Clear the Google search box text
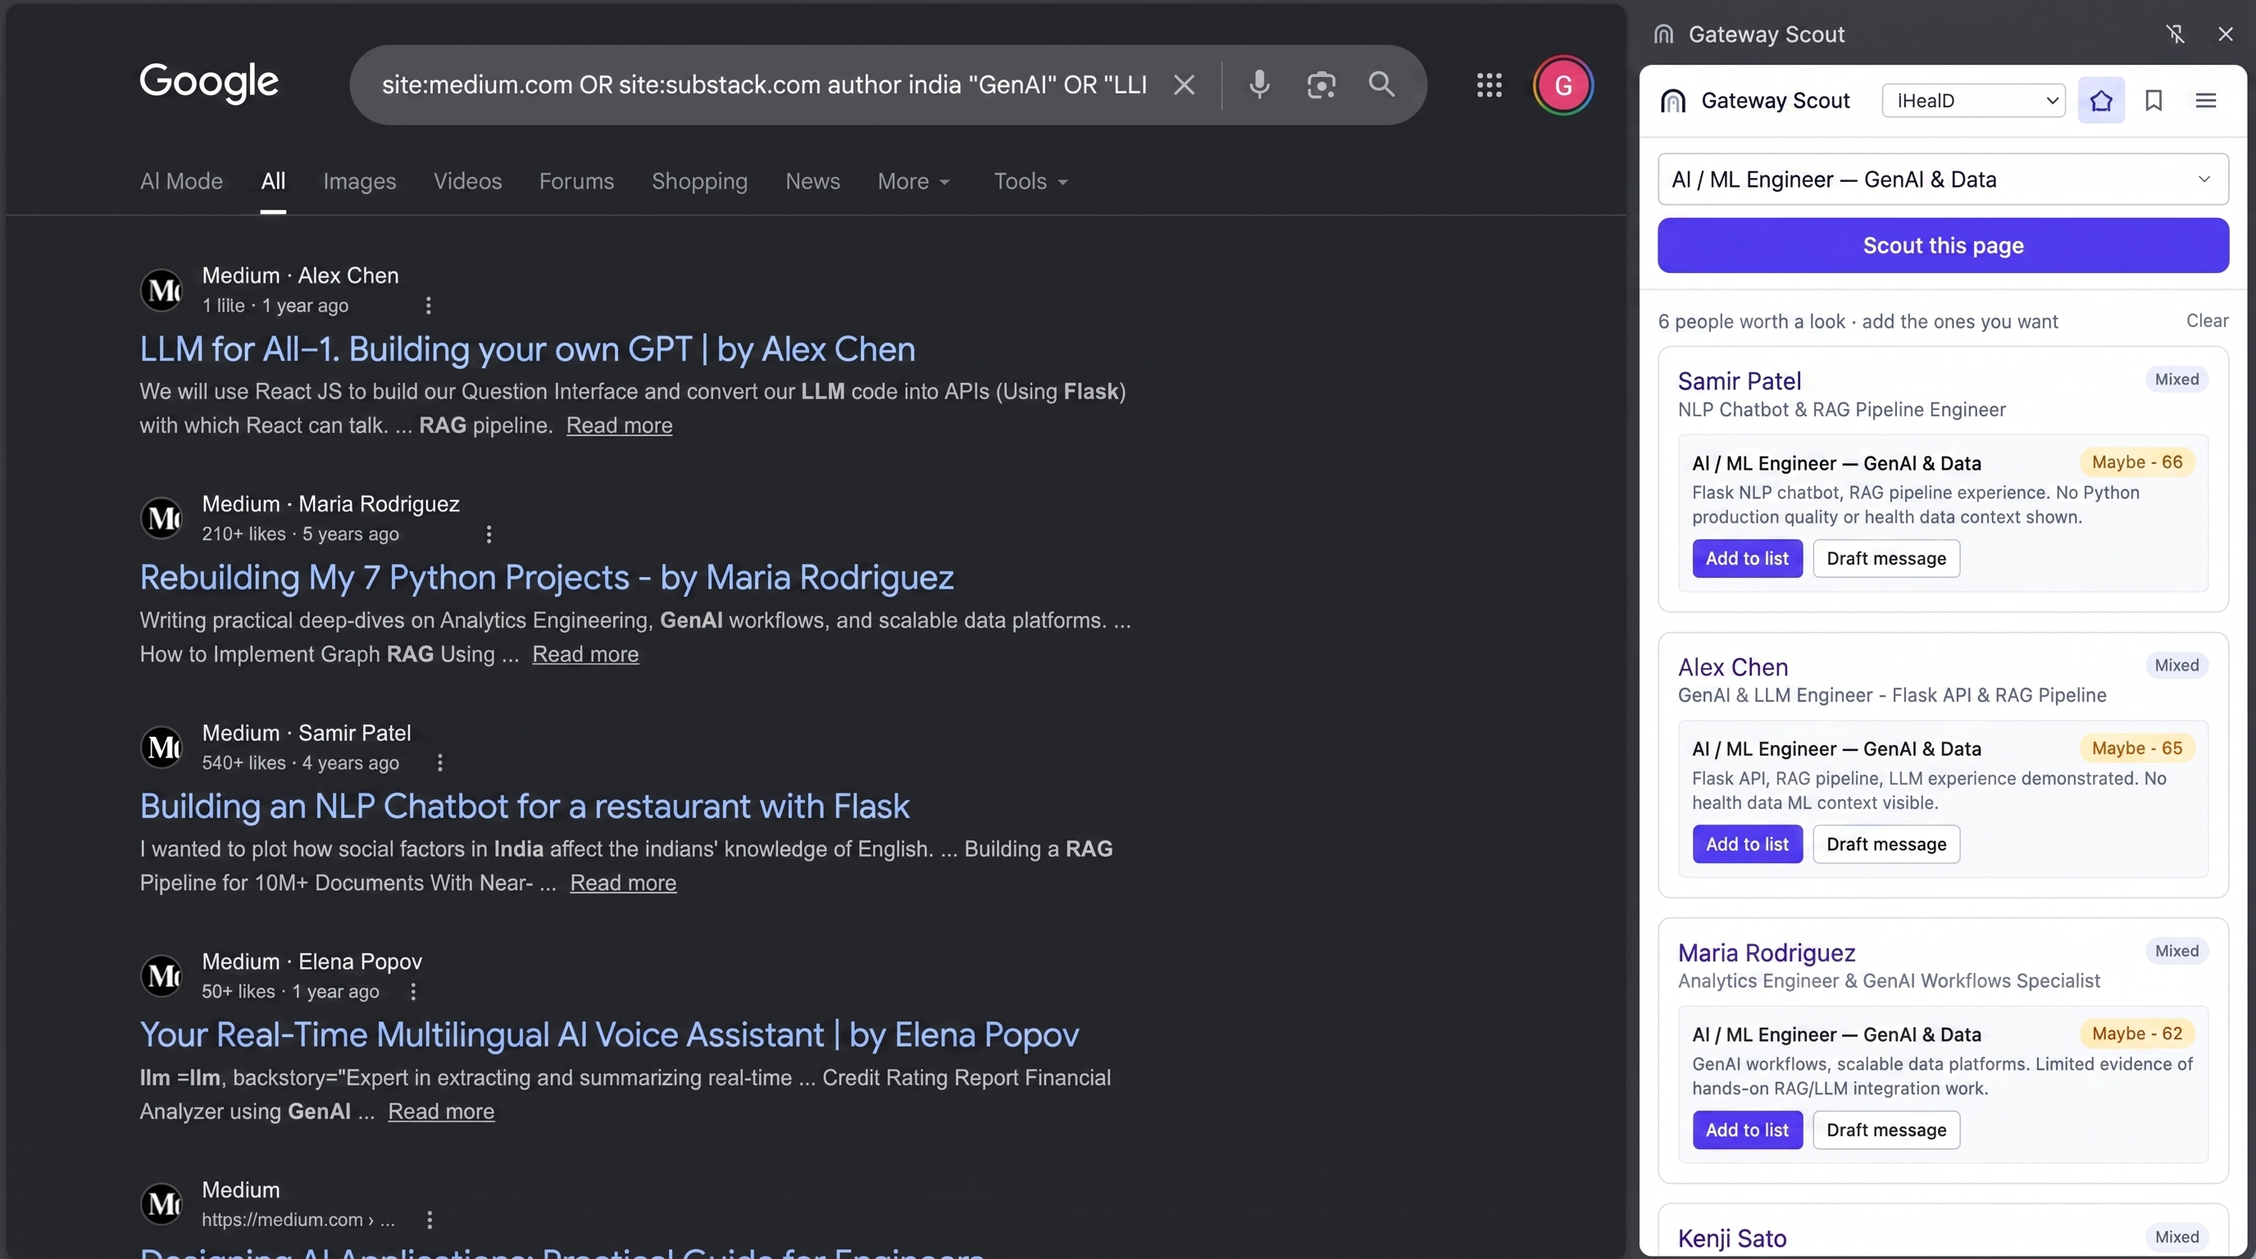2256x1259 pixels. point(1184,85)
